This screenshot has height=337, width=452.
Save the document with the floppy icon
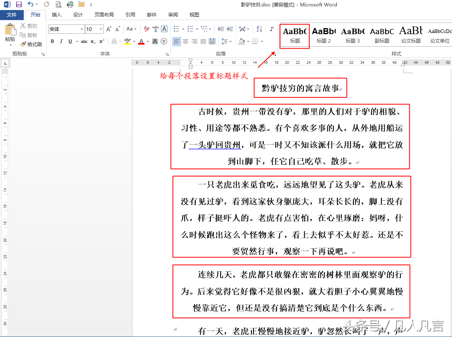(x=19, y=4)
